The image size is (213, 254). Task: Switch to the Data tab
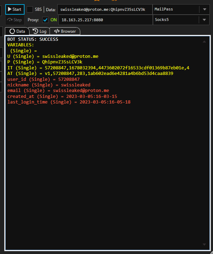point(17,31)
